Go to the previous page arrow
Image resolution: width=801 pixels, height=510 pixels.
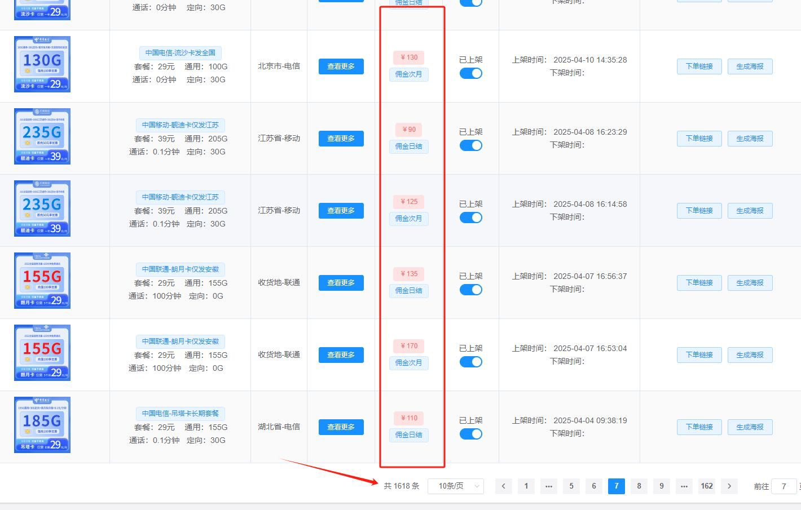click(x=504, y=486)
